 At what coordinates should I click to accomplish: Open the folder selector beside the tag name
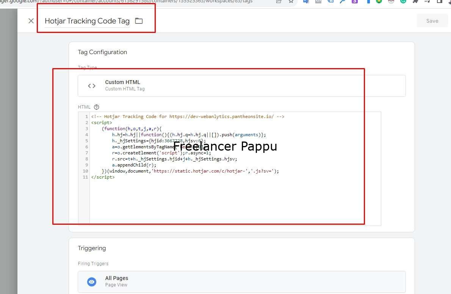[x=139, y=21]
